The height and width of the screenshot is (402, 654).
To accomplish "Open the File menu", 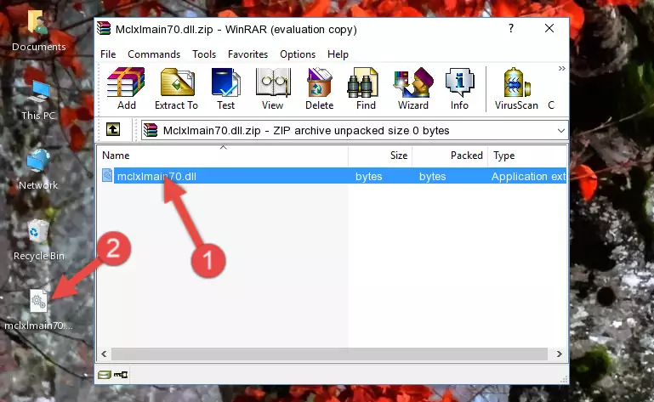I will 108,54.
